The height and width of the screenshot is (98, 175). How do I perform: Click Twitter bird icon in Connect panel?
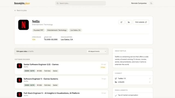tap(116, 79)
